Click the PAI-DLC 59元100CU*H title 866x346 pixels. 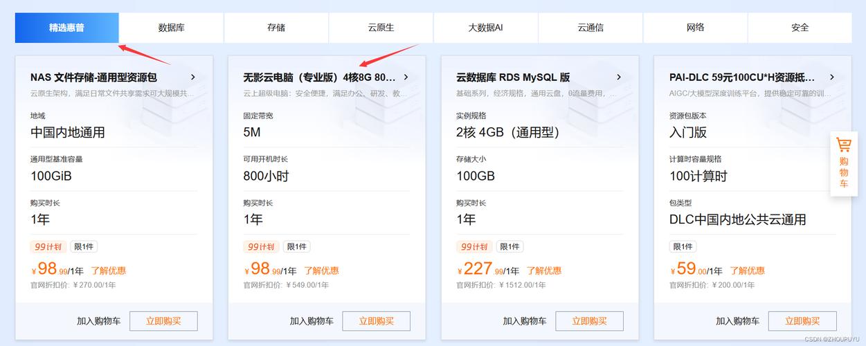coord(742,78)
